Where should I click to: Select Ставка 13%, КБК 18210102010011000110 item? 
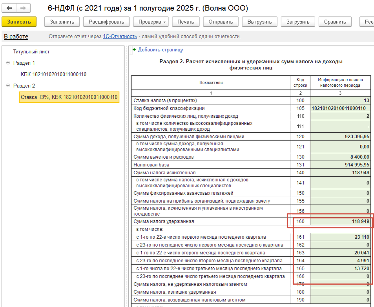69,97
